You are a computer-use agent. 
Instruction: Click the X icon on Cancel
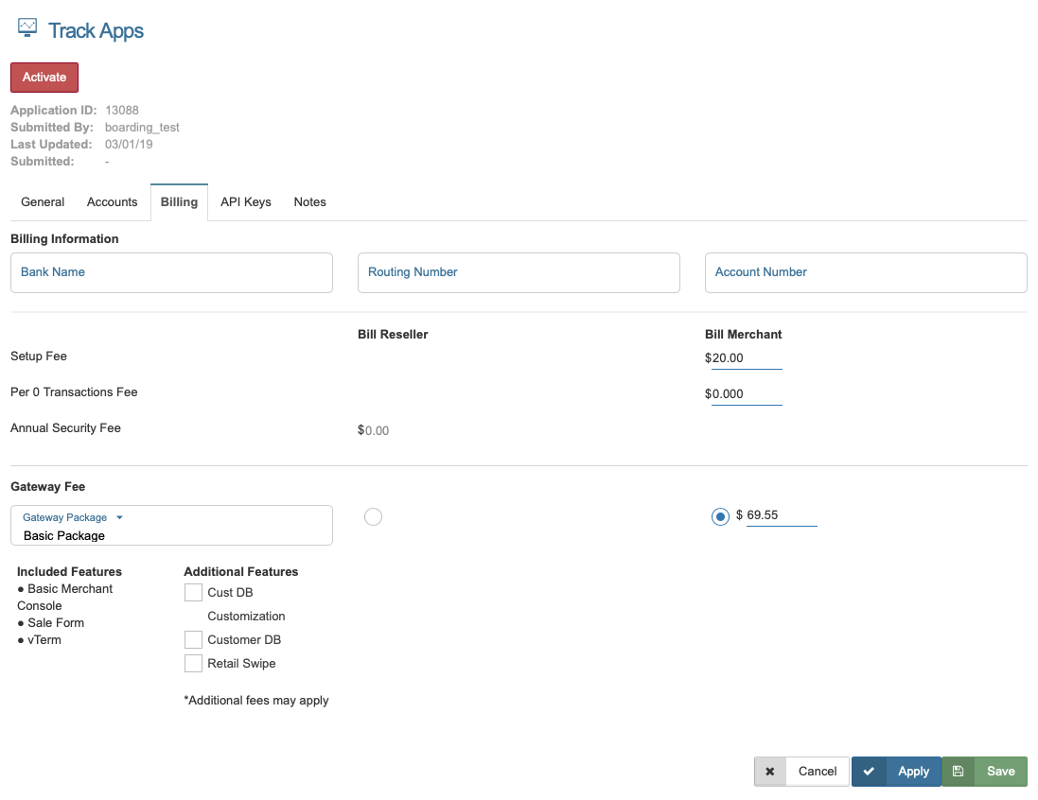click(770, 772)
